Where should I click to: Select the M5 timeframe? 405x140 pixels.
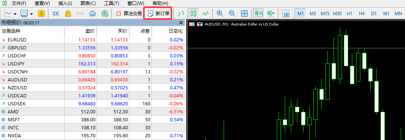pos(313,13)
